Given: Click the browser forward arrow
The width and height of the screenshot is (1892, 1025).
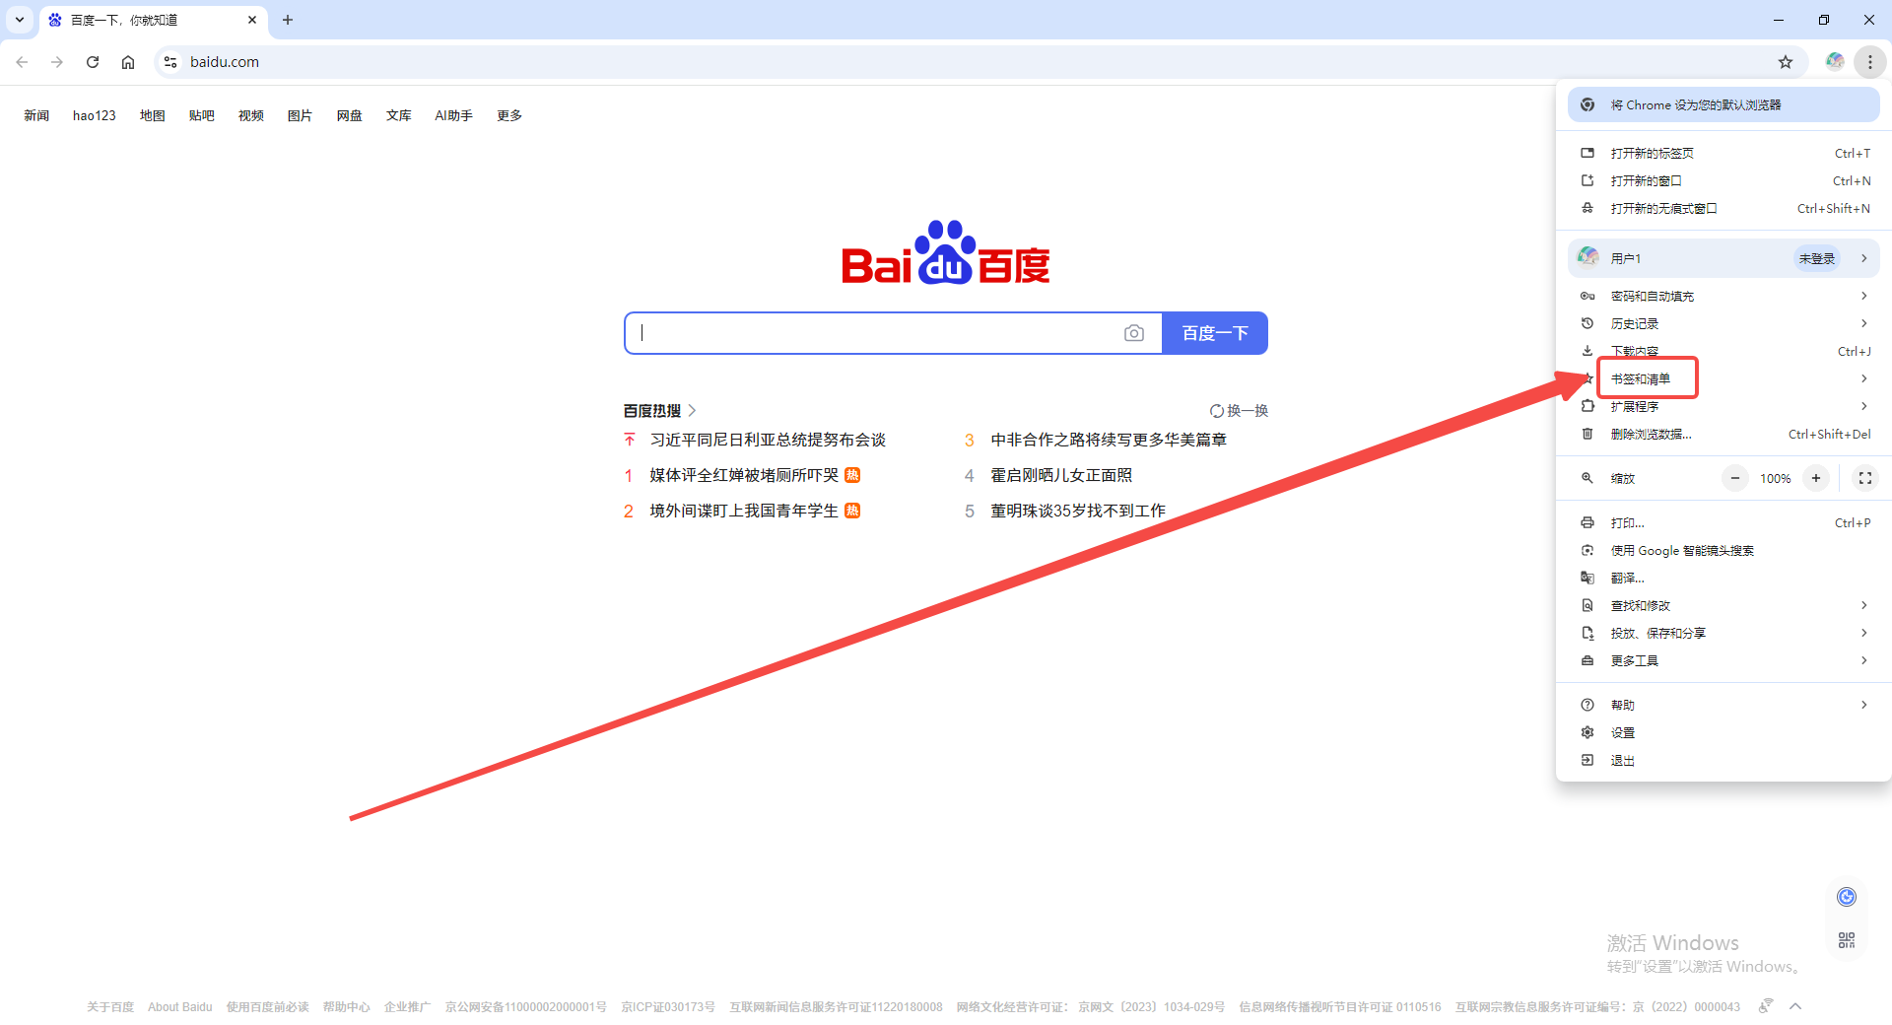Looking at the screenshot, I should [57, 62].
